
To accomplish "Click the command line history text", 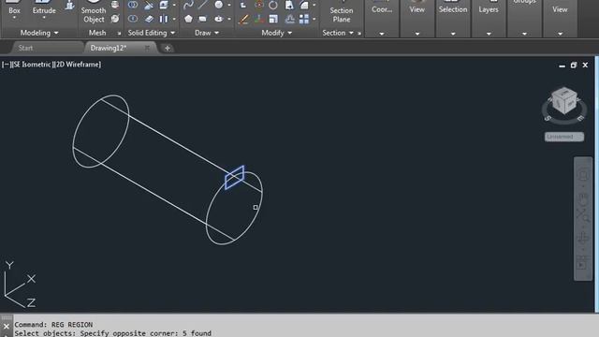I will click(x=112, y=329).
